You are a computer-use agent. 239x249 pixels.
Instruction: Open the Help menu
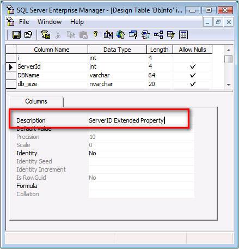point(77,22)
